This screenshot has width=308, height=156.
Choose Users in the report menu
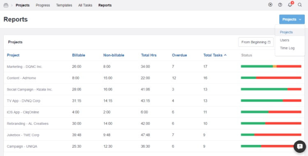(290, 40)
